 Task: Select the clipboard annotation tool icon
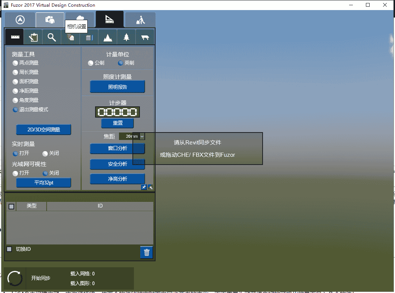pyautogui.click(x=33, y=37)
